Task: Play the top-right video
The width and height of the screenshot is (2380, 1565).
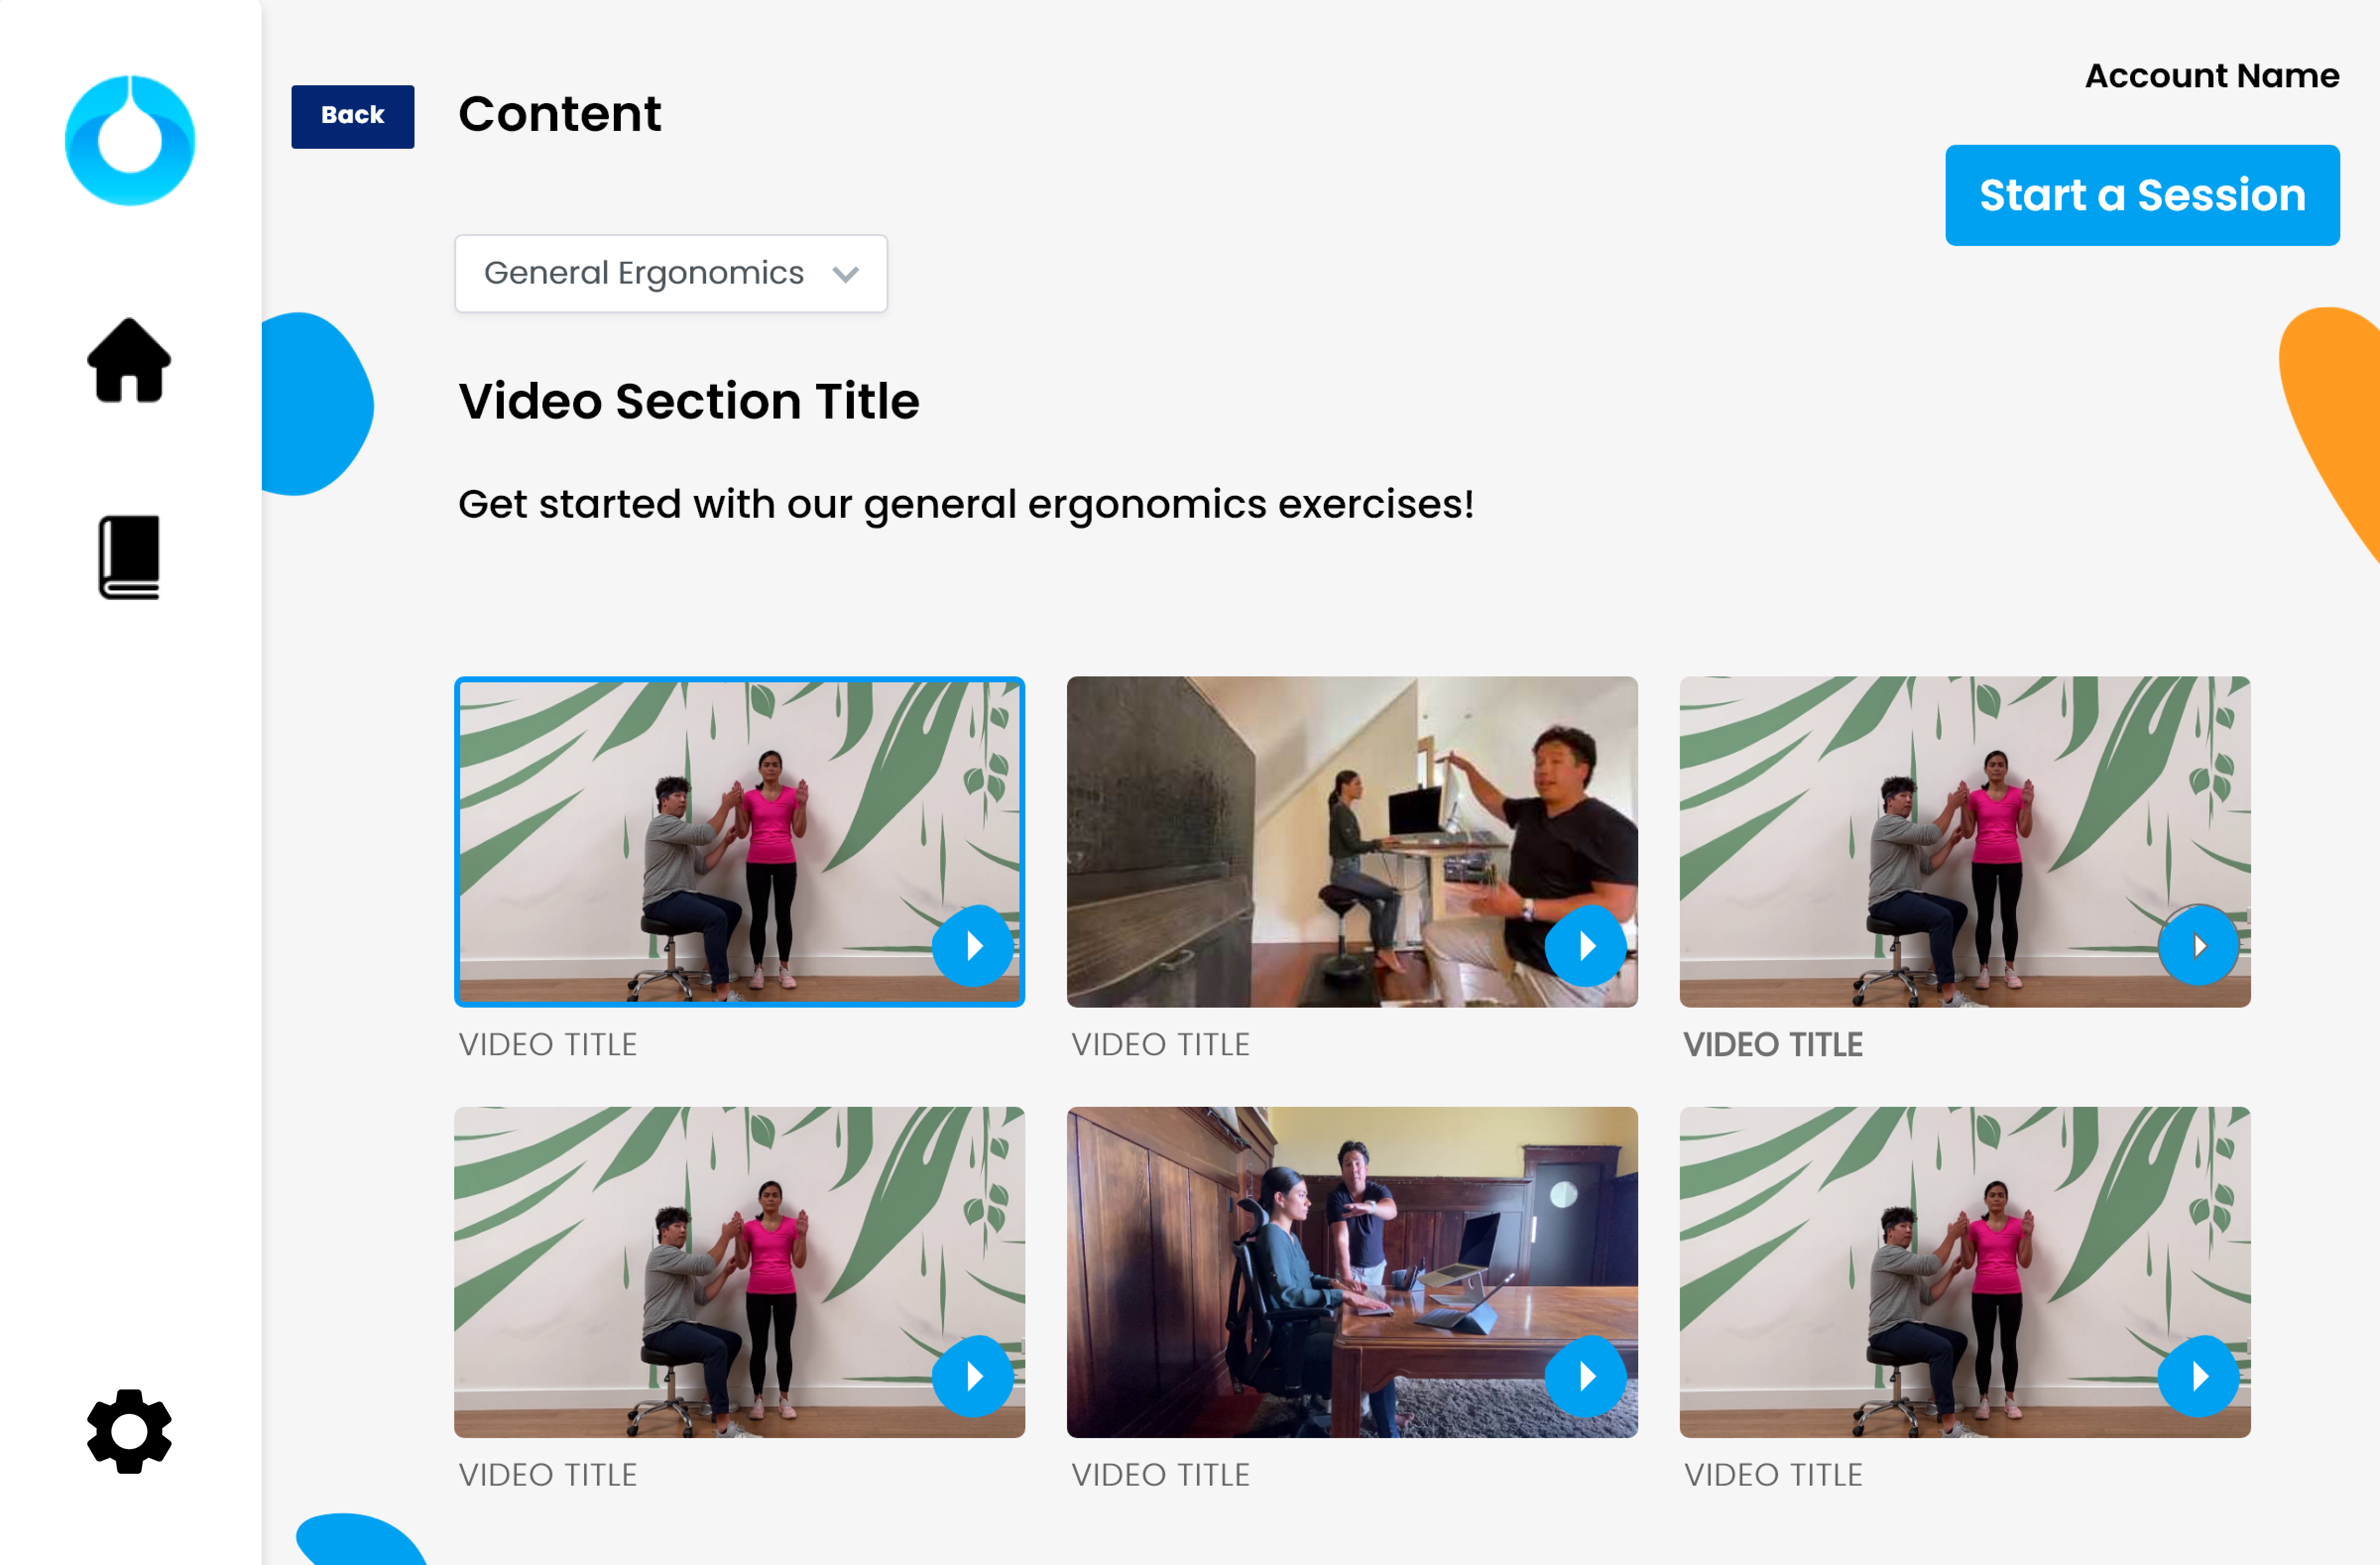Action: tap(2198, 946)
